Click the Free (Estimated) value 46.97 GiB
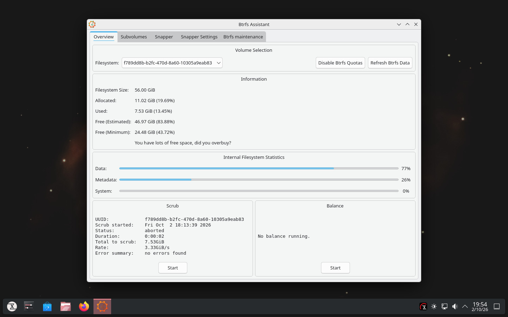The image size is (508, 317). [x=155, y=122]
